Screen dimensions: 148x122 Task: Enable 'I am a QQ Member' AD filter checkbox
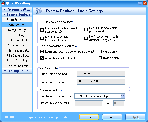[42, 30]
